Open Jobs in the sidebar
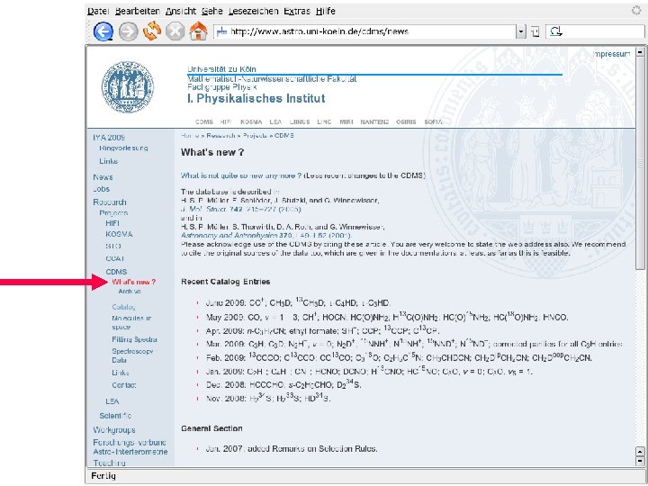This screenshot has width=648, height=486. click(101, 189)
